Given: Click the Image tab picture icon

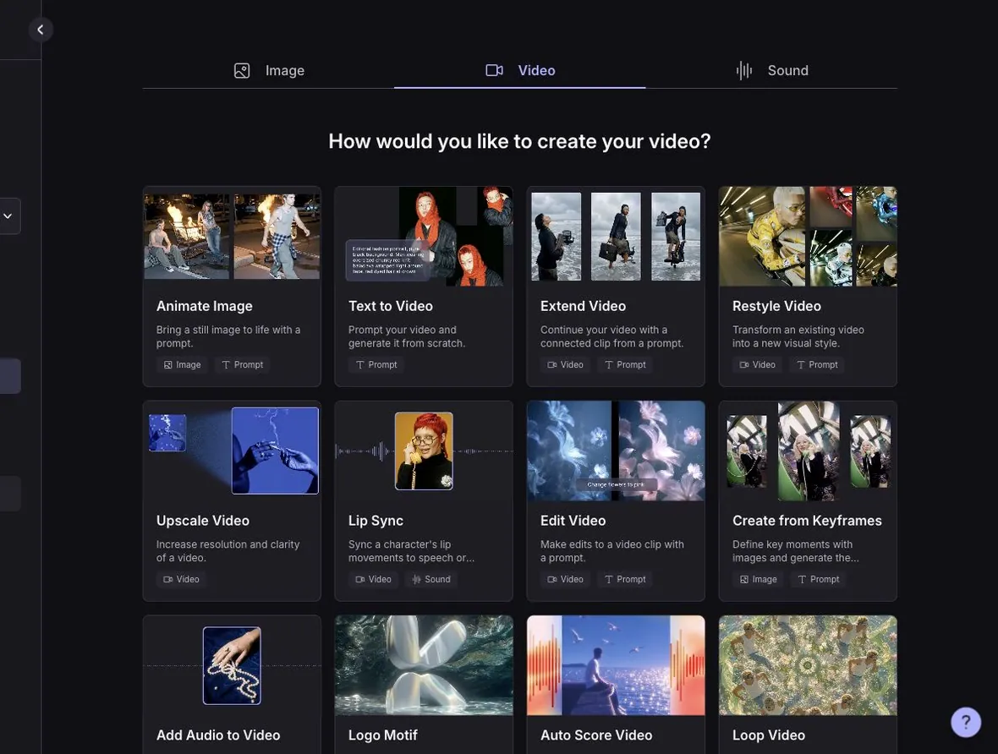Looking at the screenshot, I should point(242,71).
